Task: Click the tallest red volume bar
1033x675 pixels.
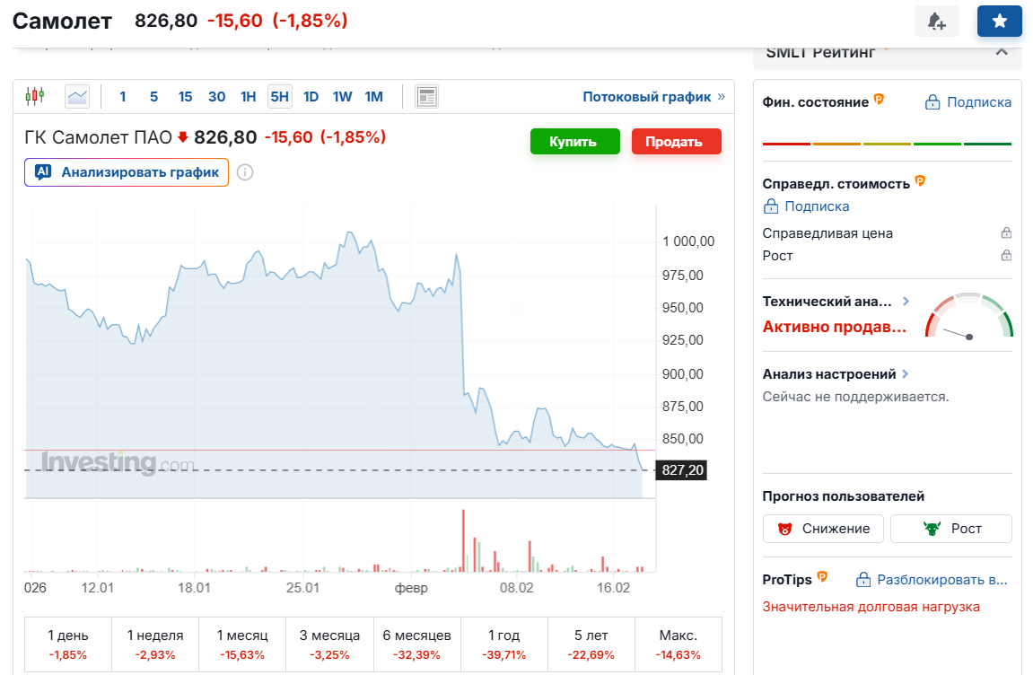Action: pos(463,539)
